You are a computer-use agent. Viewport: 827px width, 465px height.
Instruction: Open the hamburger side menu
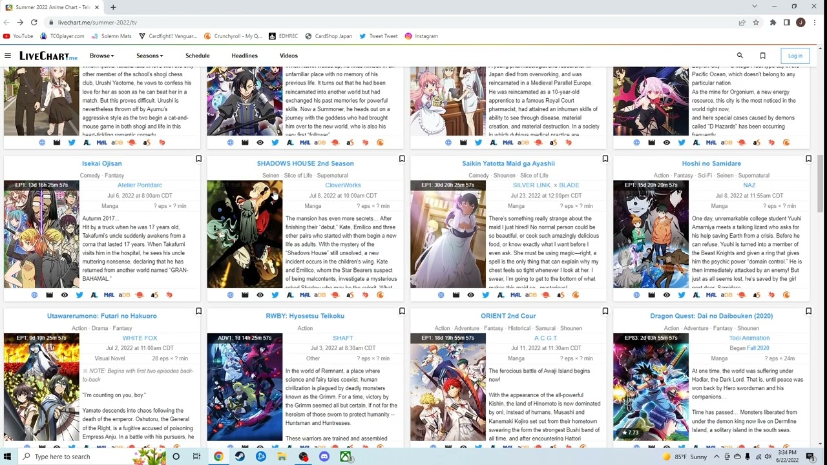click(8, 56)
